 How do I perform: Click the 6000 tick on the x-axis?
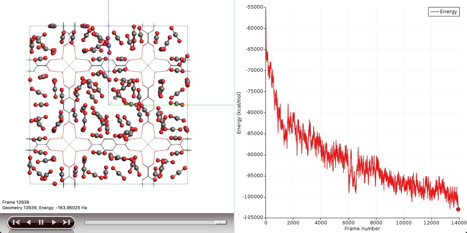tap(348, 222)
